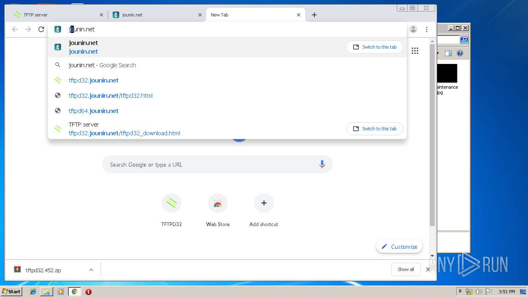The image size is (528, 297).
Task: Click Switch to this tab for jounin.net
Action: pyautogui.click(x=375, y=47)
